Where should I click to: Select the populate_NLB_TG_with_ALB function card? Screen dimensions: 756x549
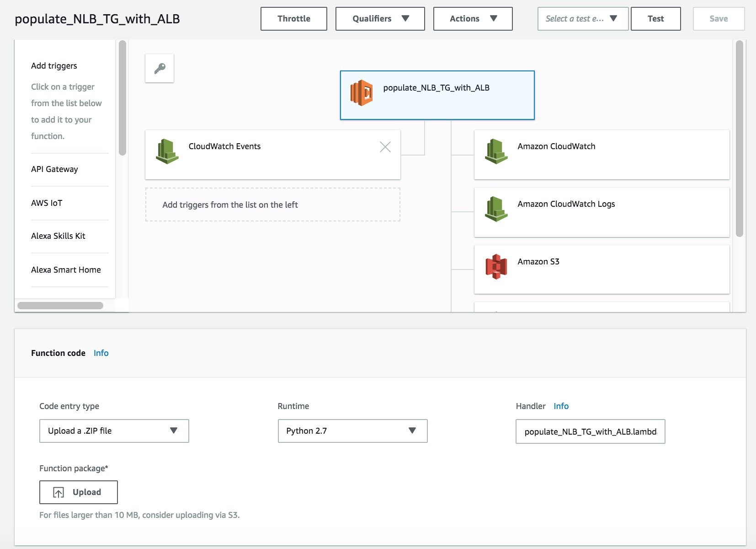(x=437, y=95)
